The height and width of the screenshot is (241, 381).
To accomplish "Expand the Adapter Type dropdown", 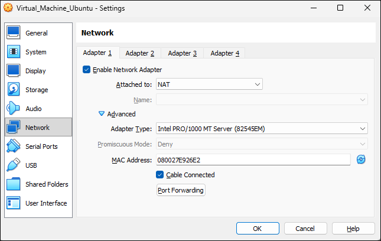I will (261, 129).
